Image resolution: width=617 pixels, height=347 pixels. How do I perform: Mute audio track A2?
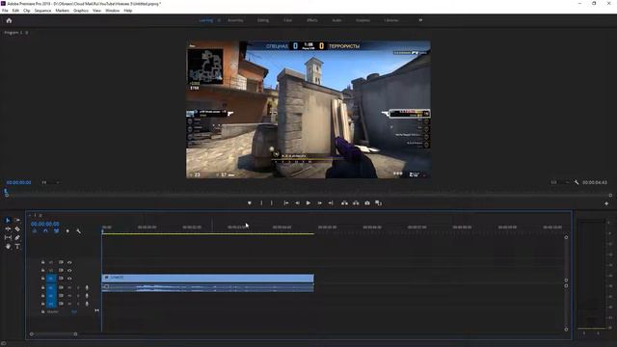tap(69, 296)
